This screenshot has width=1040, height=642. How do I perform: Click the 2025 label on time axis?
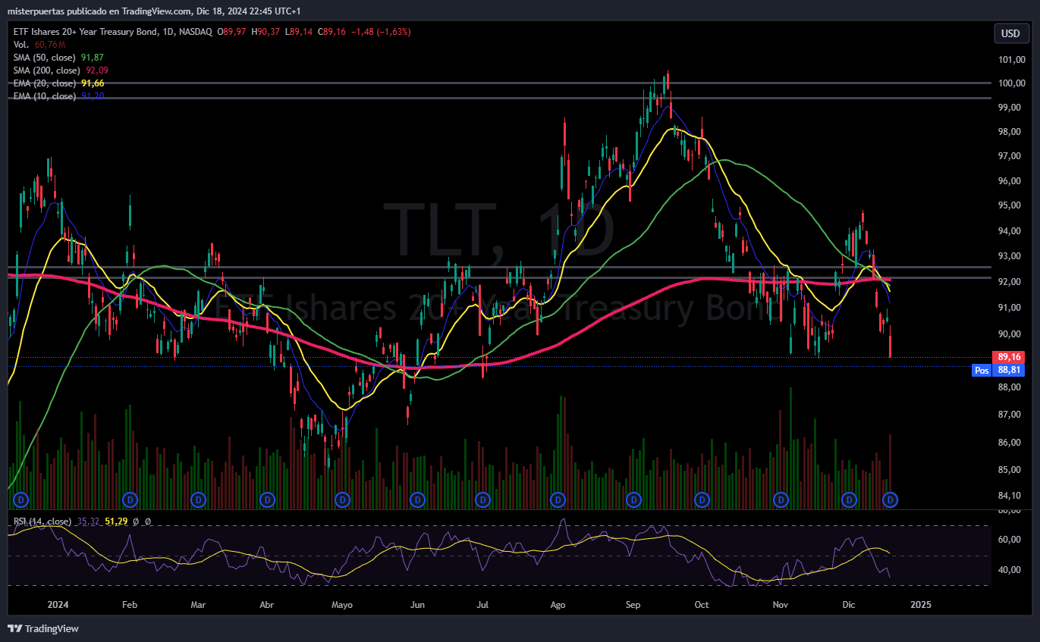pos(921,605)
